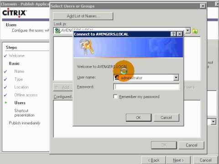The height and width of the screenshot is (164, 219).
Task: Click OK in the Connect dialog
Action: click(139, 118)
